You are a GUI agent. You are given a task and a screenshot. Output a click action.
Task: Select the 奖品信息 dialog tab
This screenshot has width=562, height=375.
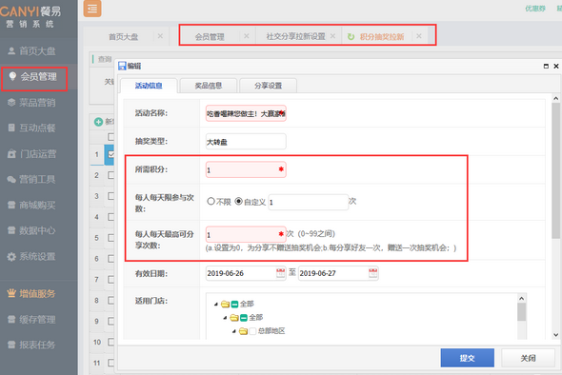(x=209, y=86)
